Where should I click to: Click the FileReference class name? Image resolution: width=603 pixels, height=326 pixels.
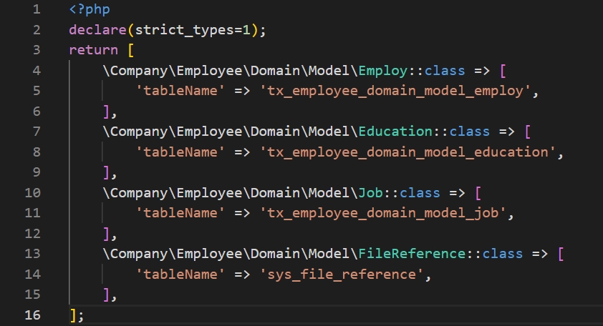coord(411,254)
